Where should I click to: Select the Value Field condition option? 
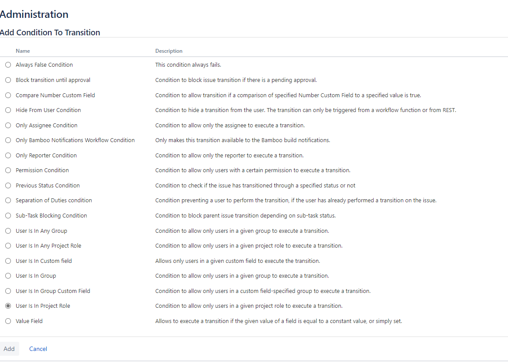(x=8, y=321)
